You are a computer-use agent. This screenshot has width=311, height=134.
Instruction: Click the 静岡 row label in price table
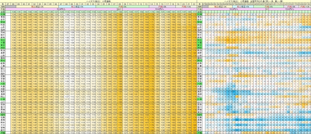coord(3,58)
